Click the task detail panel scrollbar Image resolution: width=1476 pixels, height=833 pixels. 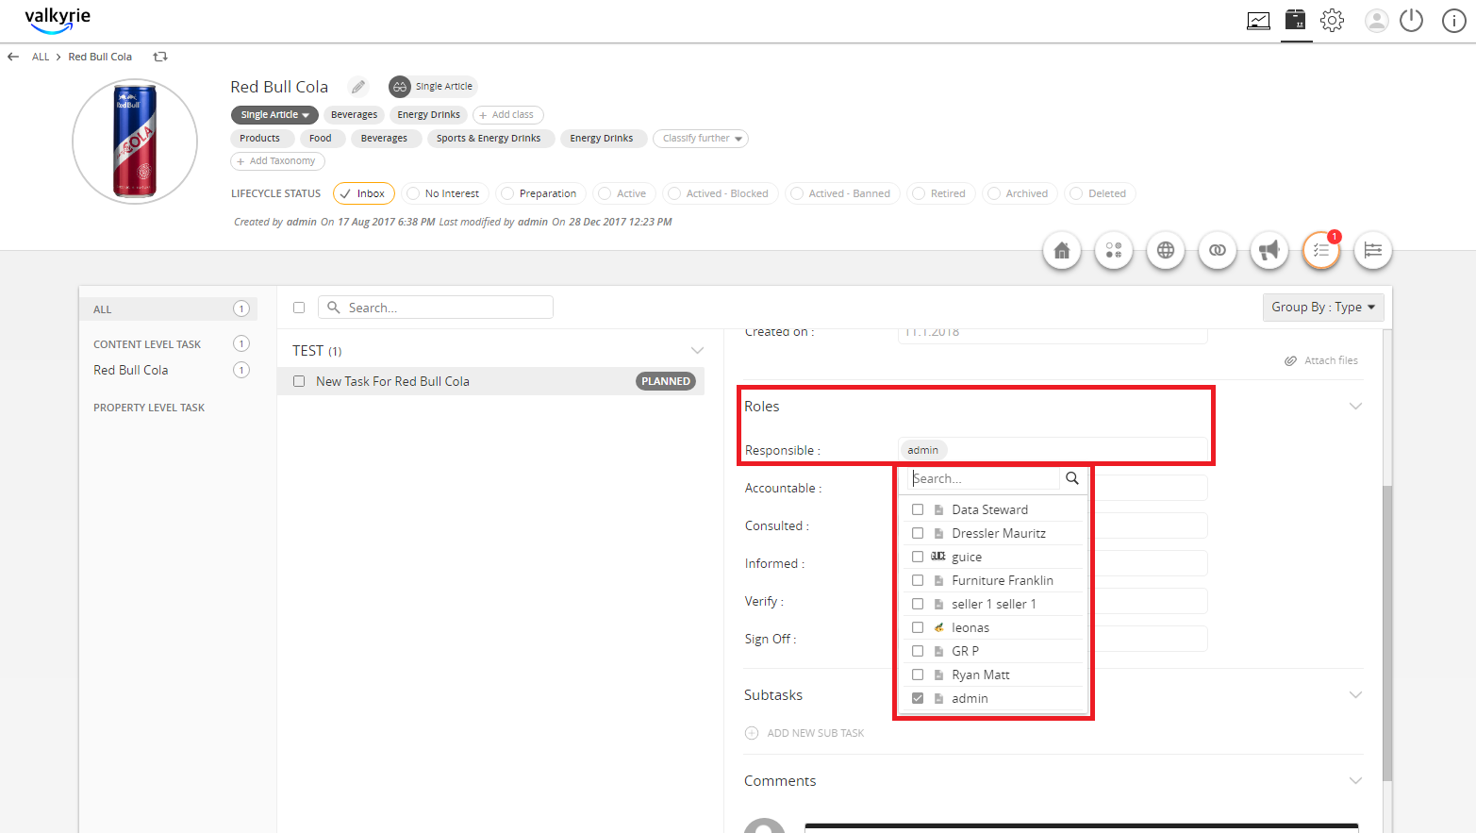(x=1386, y=632)
